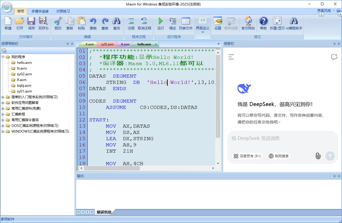The height and width of the screenshot is (223, 342).
Task: Click the Comment (注释) toolbar icon
Action: coord(131,21)
